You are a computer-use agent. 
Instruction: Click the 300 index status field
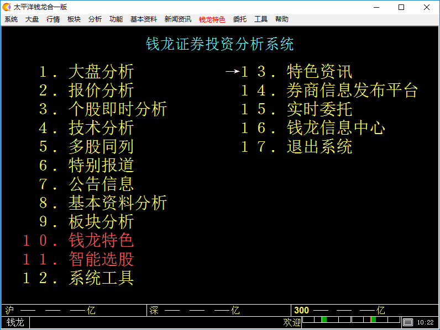[x=365, y=310]
